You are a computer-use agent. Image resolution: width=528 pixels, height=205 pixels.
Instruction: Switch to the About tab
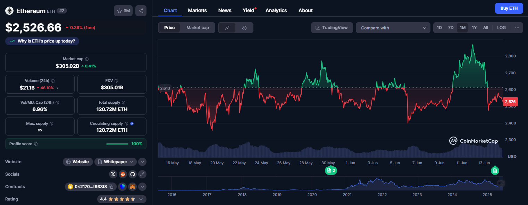305,10
